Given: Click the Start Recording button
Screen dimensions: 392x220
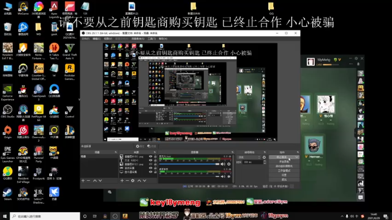Looking at the screenshot, I should (x=284, y=161).
